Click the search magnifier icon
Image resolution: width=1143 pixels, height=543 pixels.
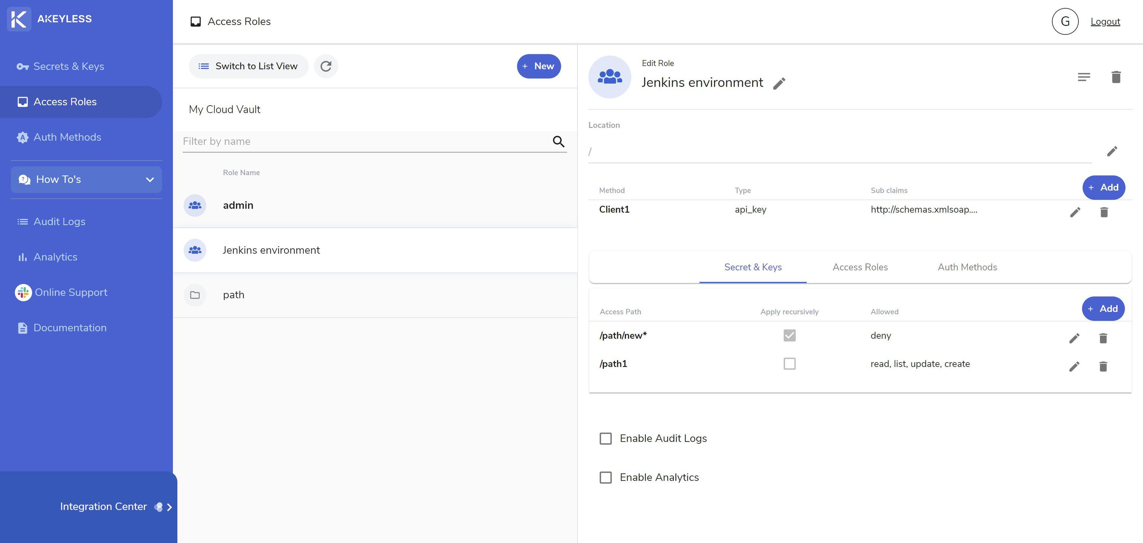pos(559,141)
